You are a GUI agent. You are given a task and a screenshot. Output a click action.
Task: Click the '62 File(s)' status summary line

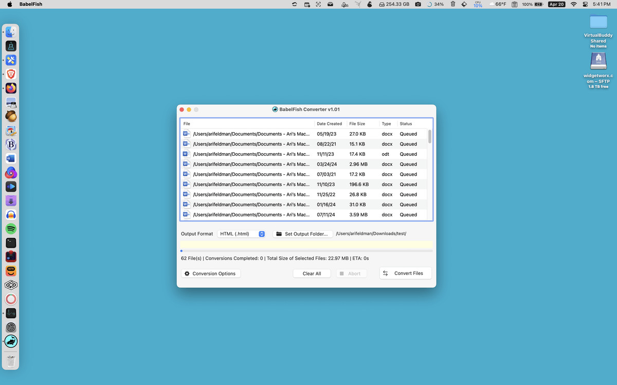[x=275, y=259]
